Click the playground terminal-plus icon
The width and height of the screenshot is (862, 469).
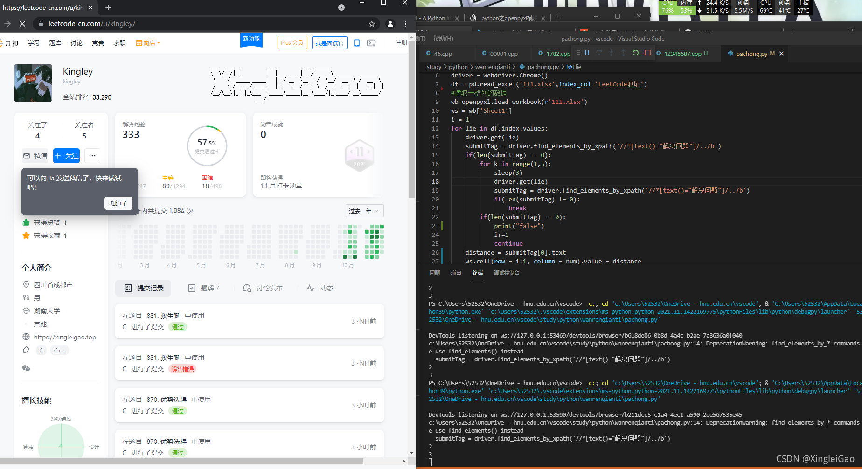tap(371, 43)
